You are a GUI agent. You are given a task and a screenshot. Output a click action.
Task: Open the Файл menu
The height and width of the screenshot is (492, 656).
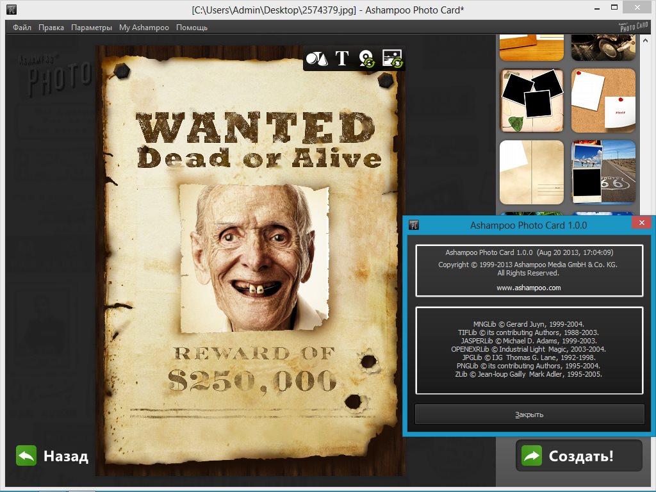[x=22, y=28]
